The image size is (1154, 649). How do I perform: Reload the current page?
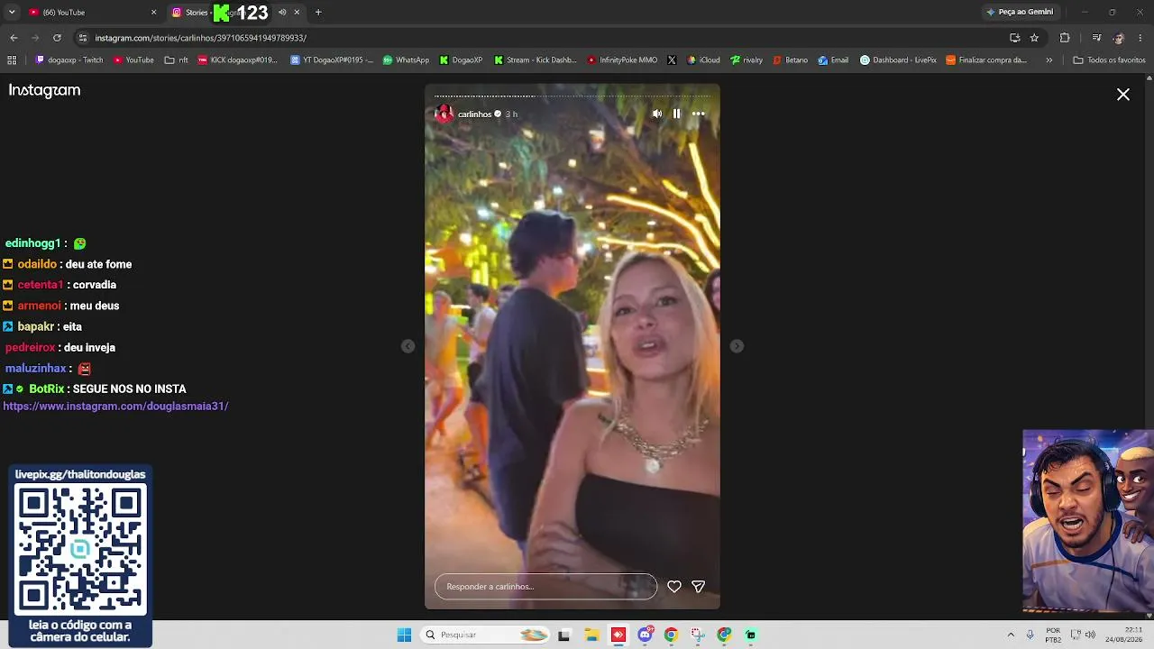[x=57, y=38]
